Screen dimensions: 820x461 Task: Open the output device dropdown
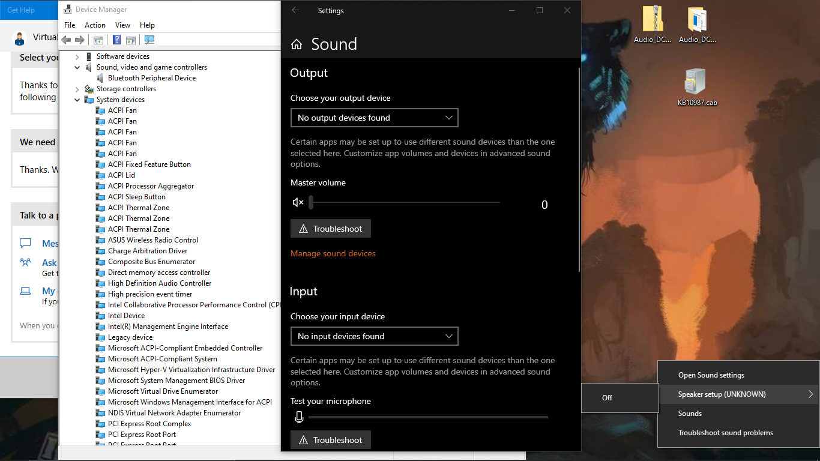pos(375,118)
